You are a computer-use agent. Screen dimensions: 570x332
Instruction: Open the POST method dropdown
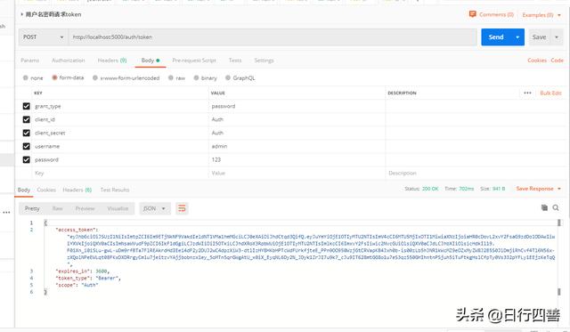[x=44, y=37]
